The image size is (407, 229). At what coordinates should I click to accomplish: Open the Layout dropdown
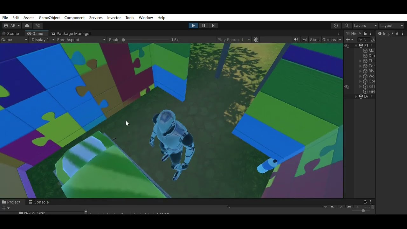tap(391, 25)
